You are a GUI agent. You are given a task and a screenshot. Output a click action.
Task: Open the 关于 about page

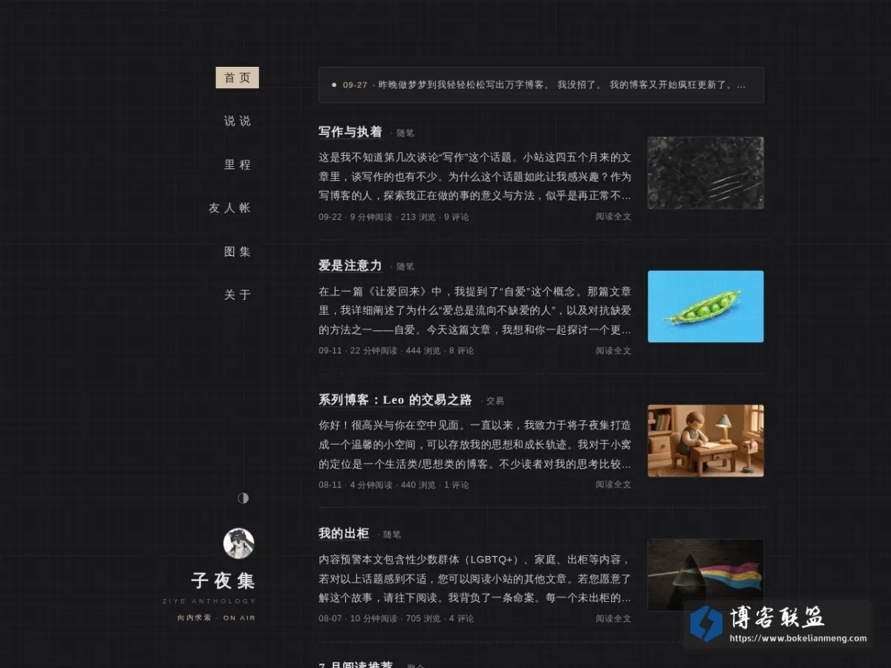[x=238, y=295]
